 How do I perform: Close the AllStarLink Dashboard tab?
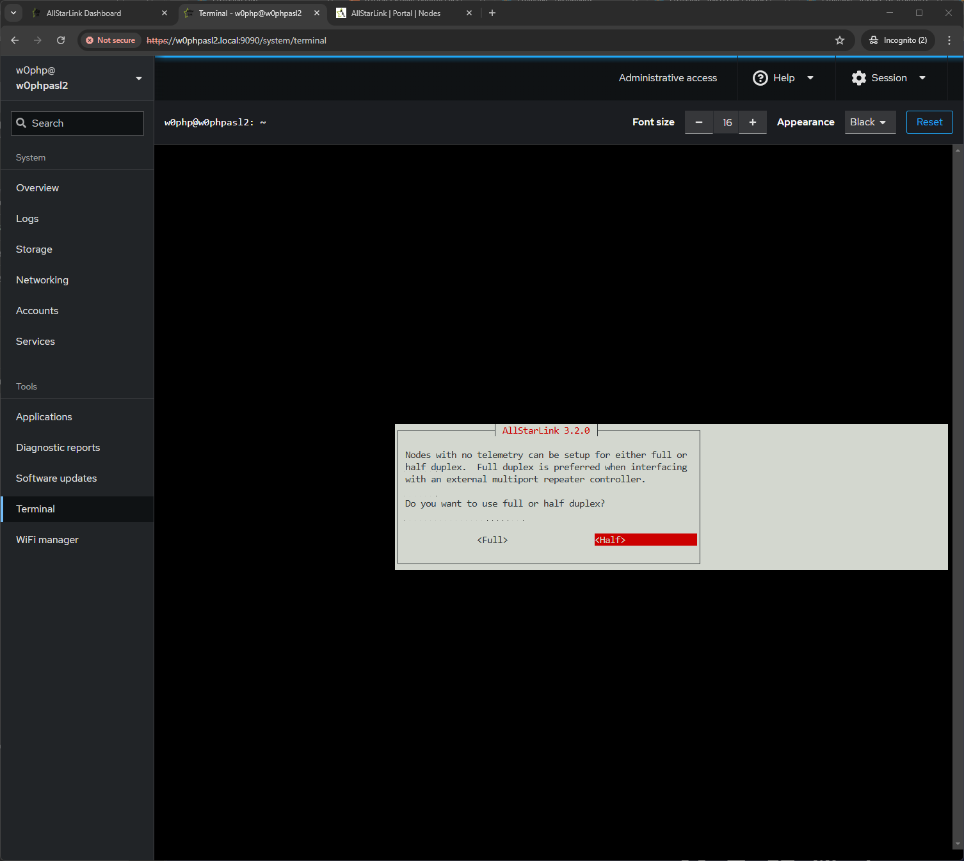[x=165, y=13]
